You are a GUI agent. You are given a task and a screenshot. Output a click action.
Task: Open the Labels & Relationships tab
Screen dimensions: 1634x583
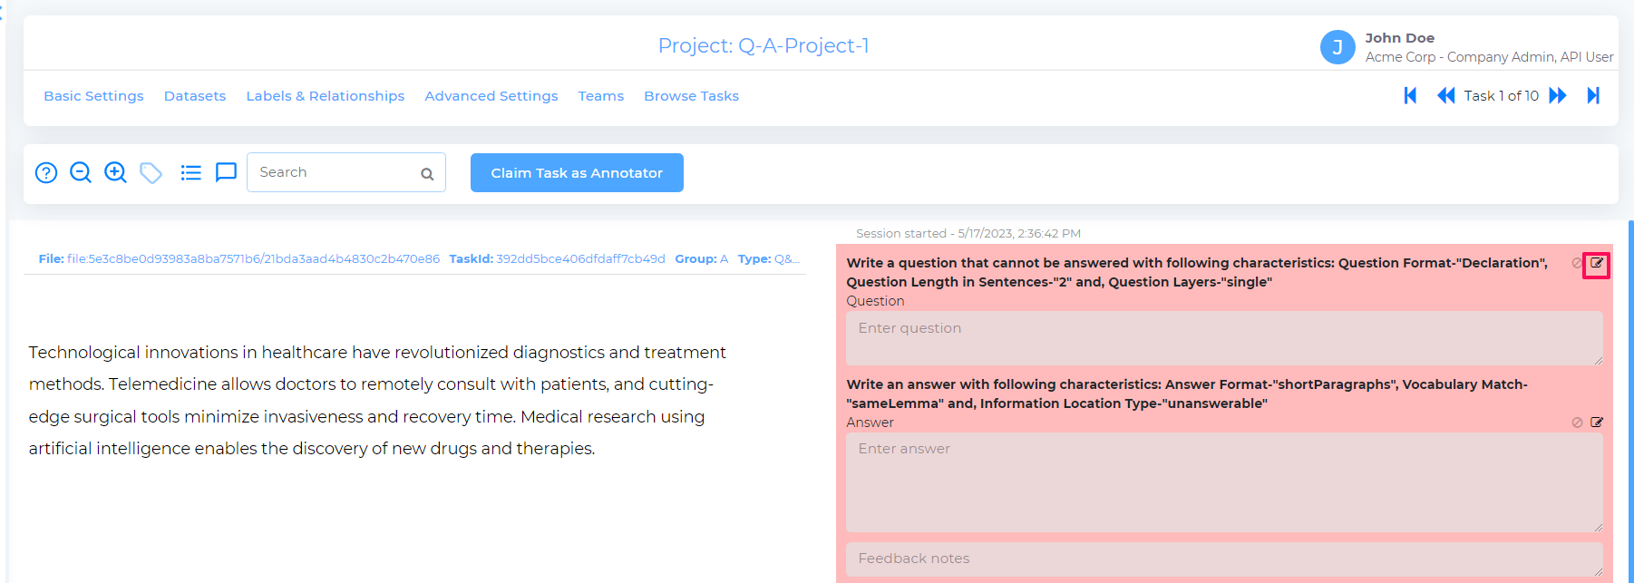pyautogui.click(x=326, y=96)
